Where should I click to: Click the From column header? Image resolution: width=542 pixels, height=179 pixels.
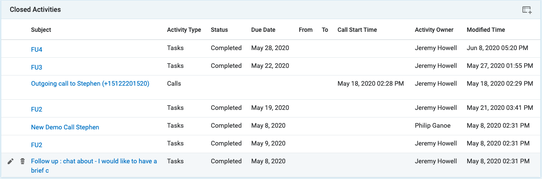tap(306, 30)
